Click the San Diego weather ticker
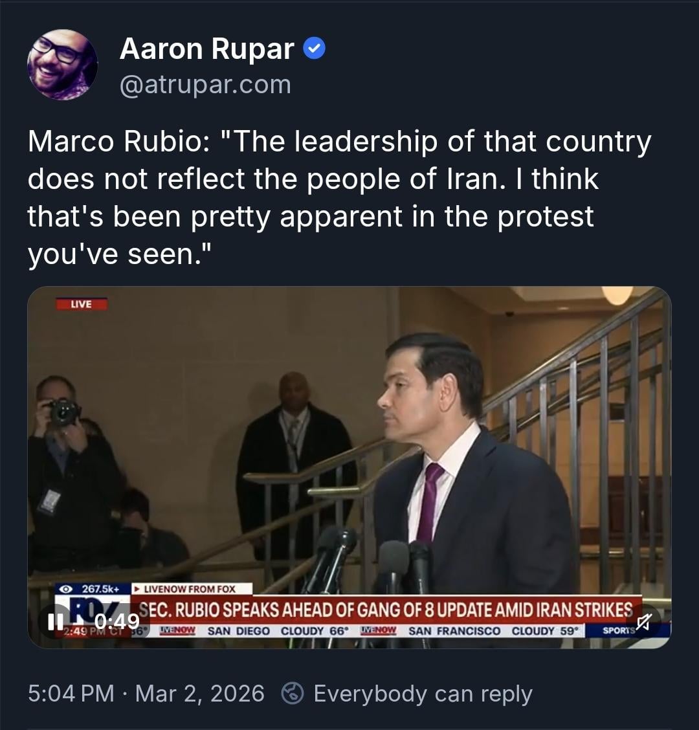The height and width of the screenshot is (730, 699). 278,631
